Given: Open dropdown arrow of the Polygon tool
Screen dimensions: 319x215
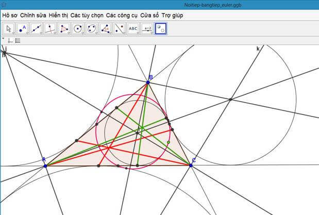Looking at the screenshot, I should coord(69,34).
